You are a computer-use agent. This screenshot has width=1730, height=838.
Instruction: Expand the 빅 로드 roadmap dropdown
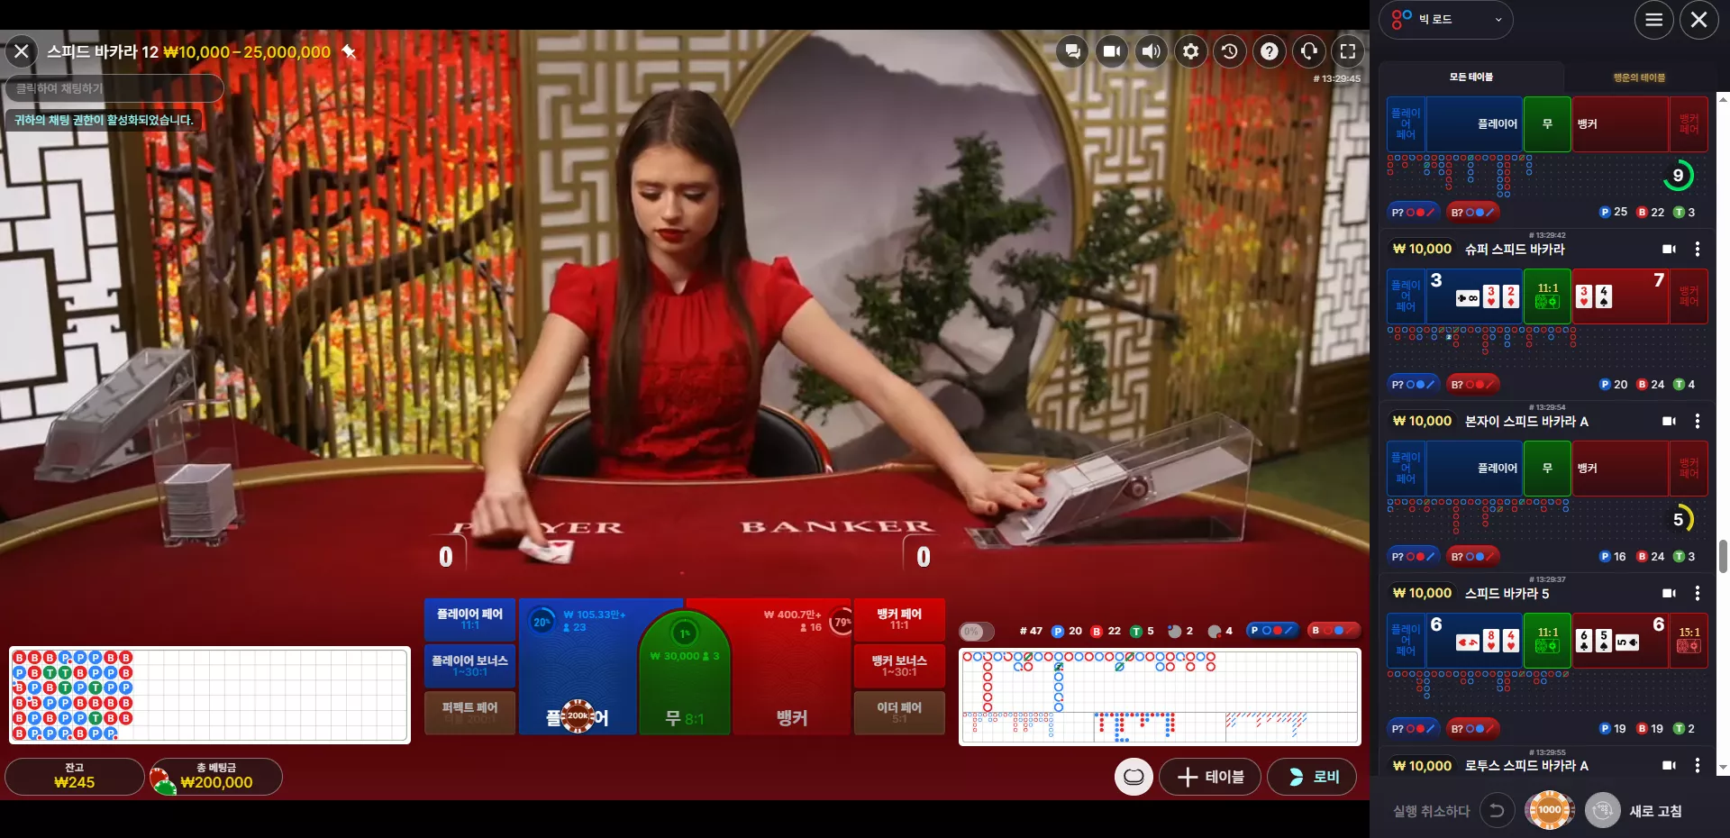pos(1445,20)
